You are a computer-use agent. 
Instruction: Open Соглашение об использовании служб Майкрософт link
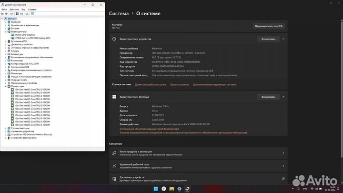[x=149, y=129]
